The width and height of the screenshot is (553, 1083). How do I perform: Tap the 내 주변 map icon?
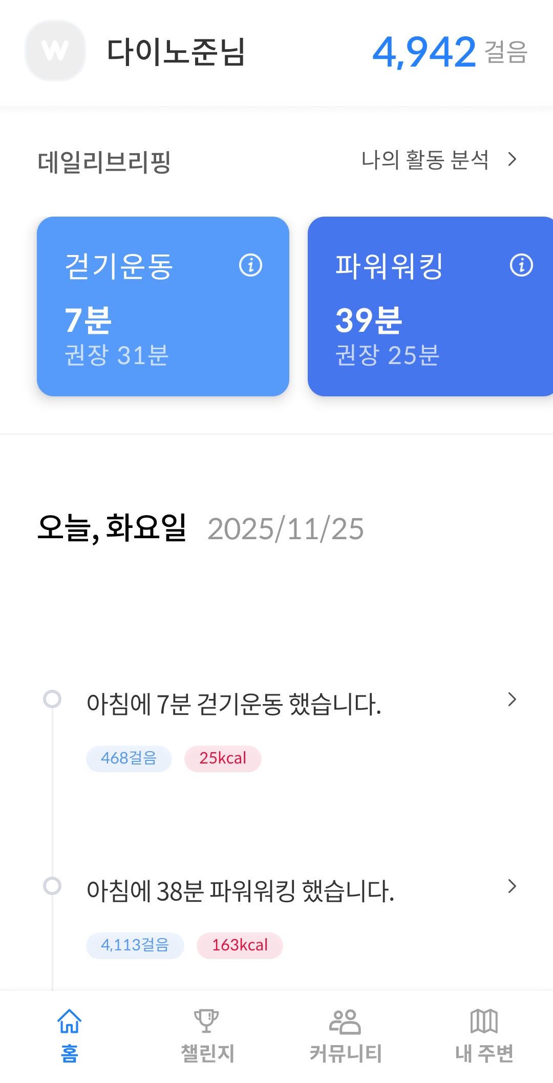tap(484, 1021)
